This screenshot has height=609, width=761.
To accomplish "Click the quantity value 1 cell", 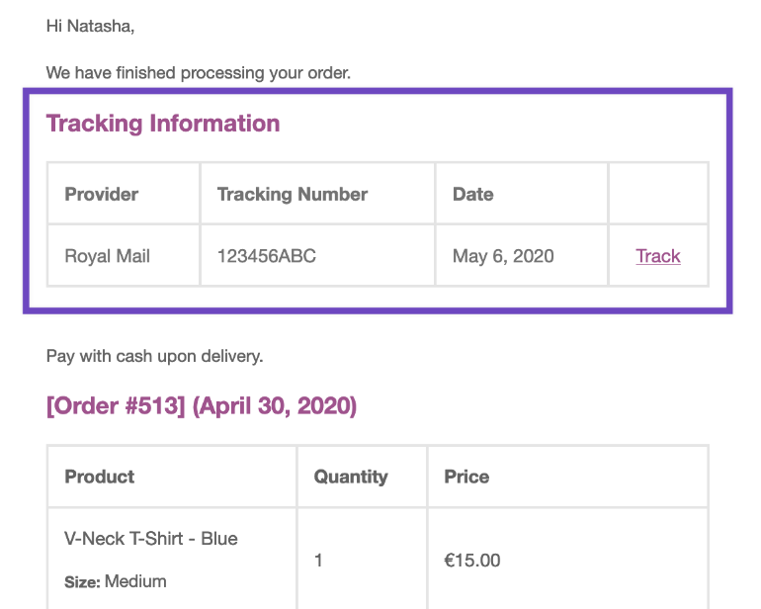I will (319, 561).
